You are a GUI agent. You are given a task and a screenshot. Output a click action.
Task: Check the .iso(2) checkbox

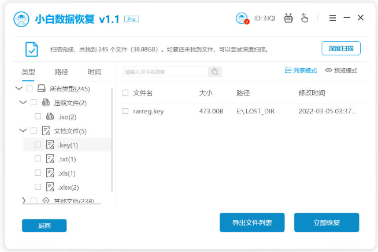point(38,116)
